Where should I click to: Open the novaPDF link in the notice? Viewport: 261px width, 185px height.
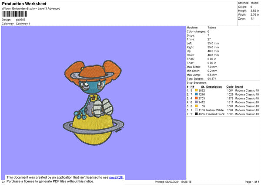coord(116,177)
